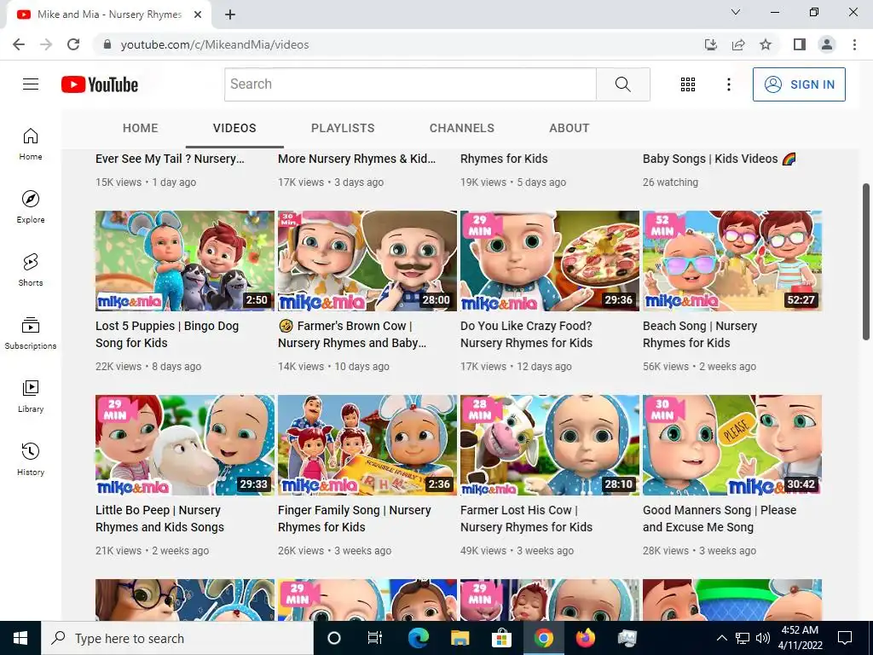Open Task View on the taskbar
The height and width of the screenshot is (655, 873).
point(375,638)
